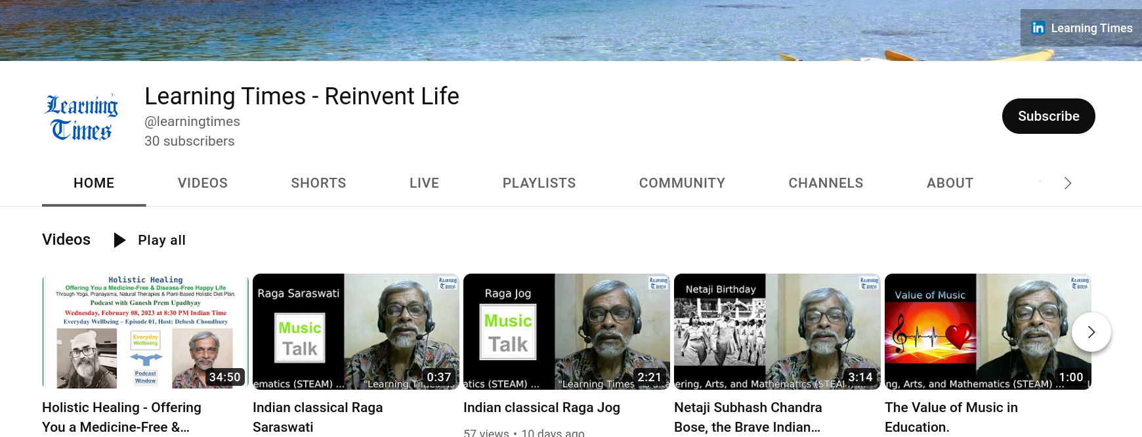
Task: Open the LinkedIn Learning Times banner link
Action: tap(1081, 28)
